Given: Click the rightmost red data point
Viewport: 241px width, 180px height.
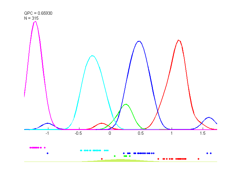Looking at the screenshot, I should pyautogui.click(x=198, y=159).
